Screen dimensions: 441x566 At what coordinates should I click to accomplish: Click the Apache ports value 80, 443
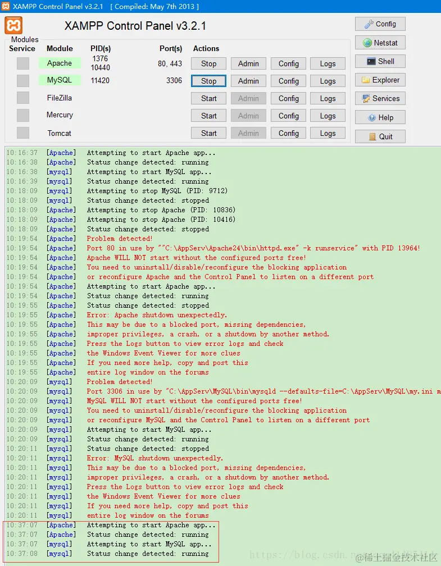click(x=170, y=64)
